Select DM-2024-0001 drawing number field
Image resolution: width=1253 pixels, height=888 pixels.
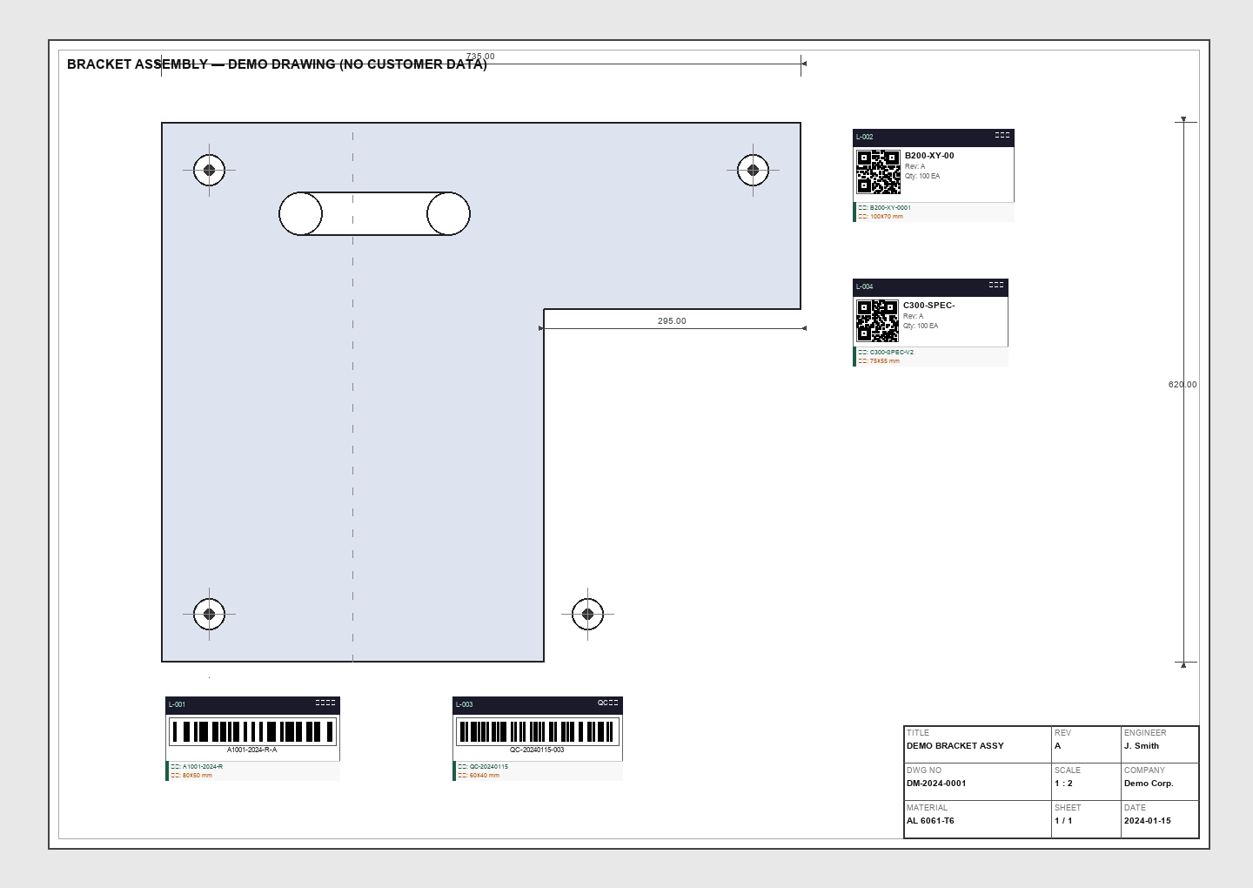tap(936, 784)
